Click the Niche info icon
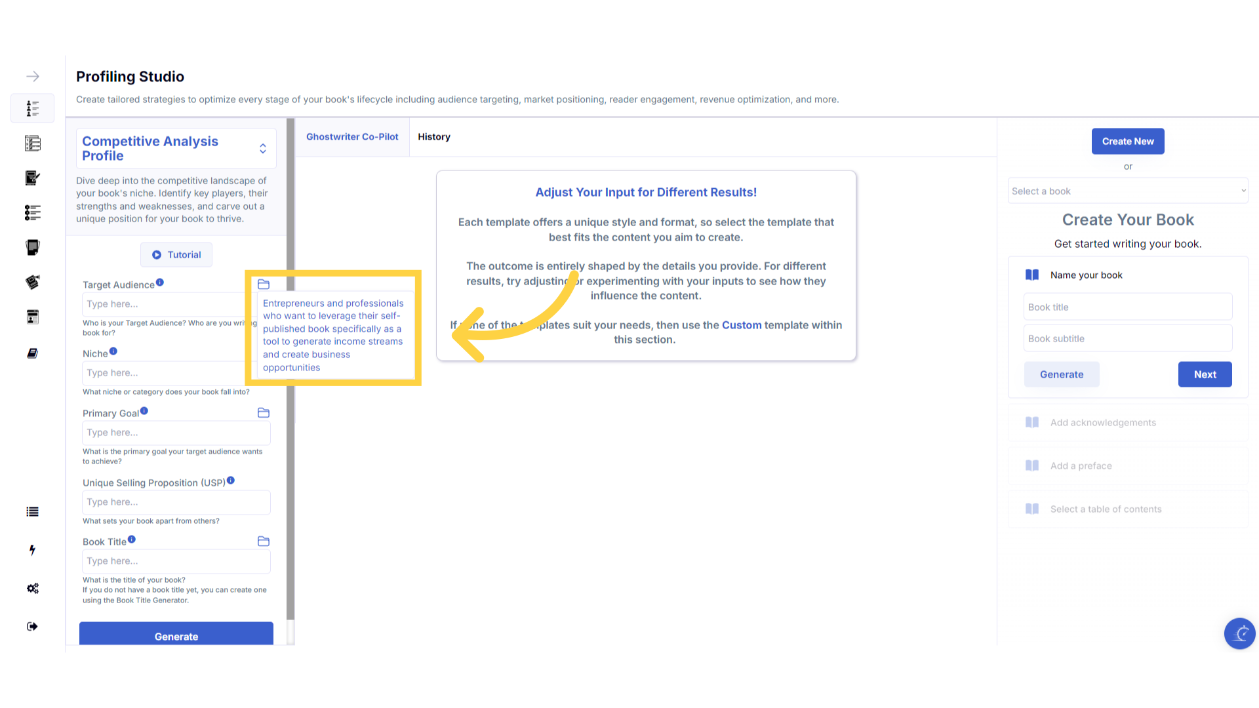The width and height of the screenshot is (1259, 708). coord(113,351)
